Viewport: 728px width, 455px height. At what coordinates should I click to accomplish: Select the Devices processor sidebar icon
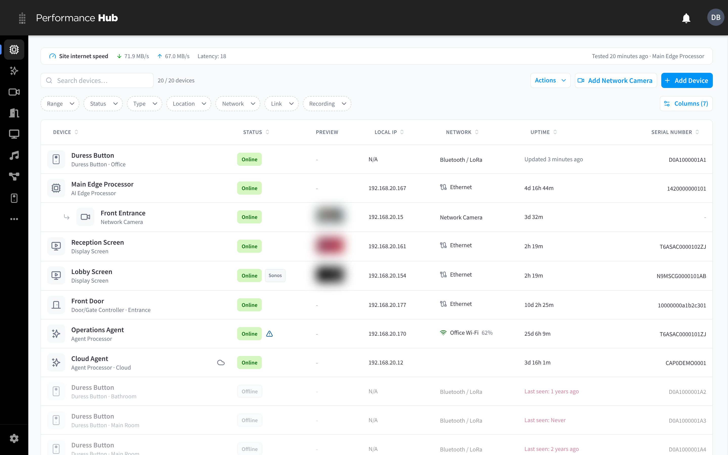tap(14, 50)
